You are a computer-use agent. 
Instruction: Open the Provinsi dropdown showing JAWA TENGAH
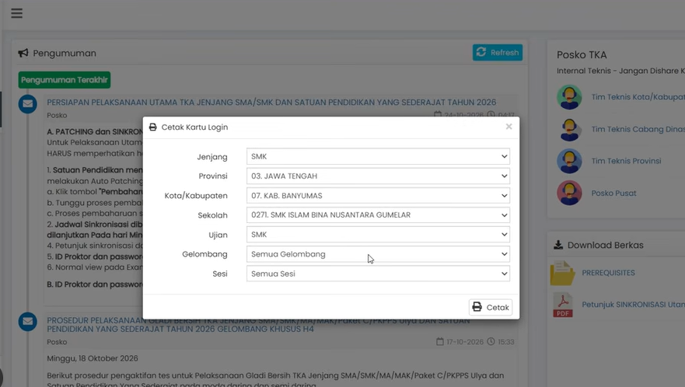(x=378, y=176)
